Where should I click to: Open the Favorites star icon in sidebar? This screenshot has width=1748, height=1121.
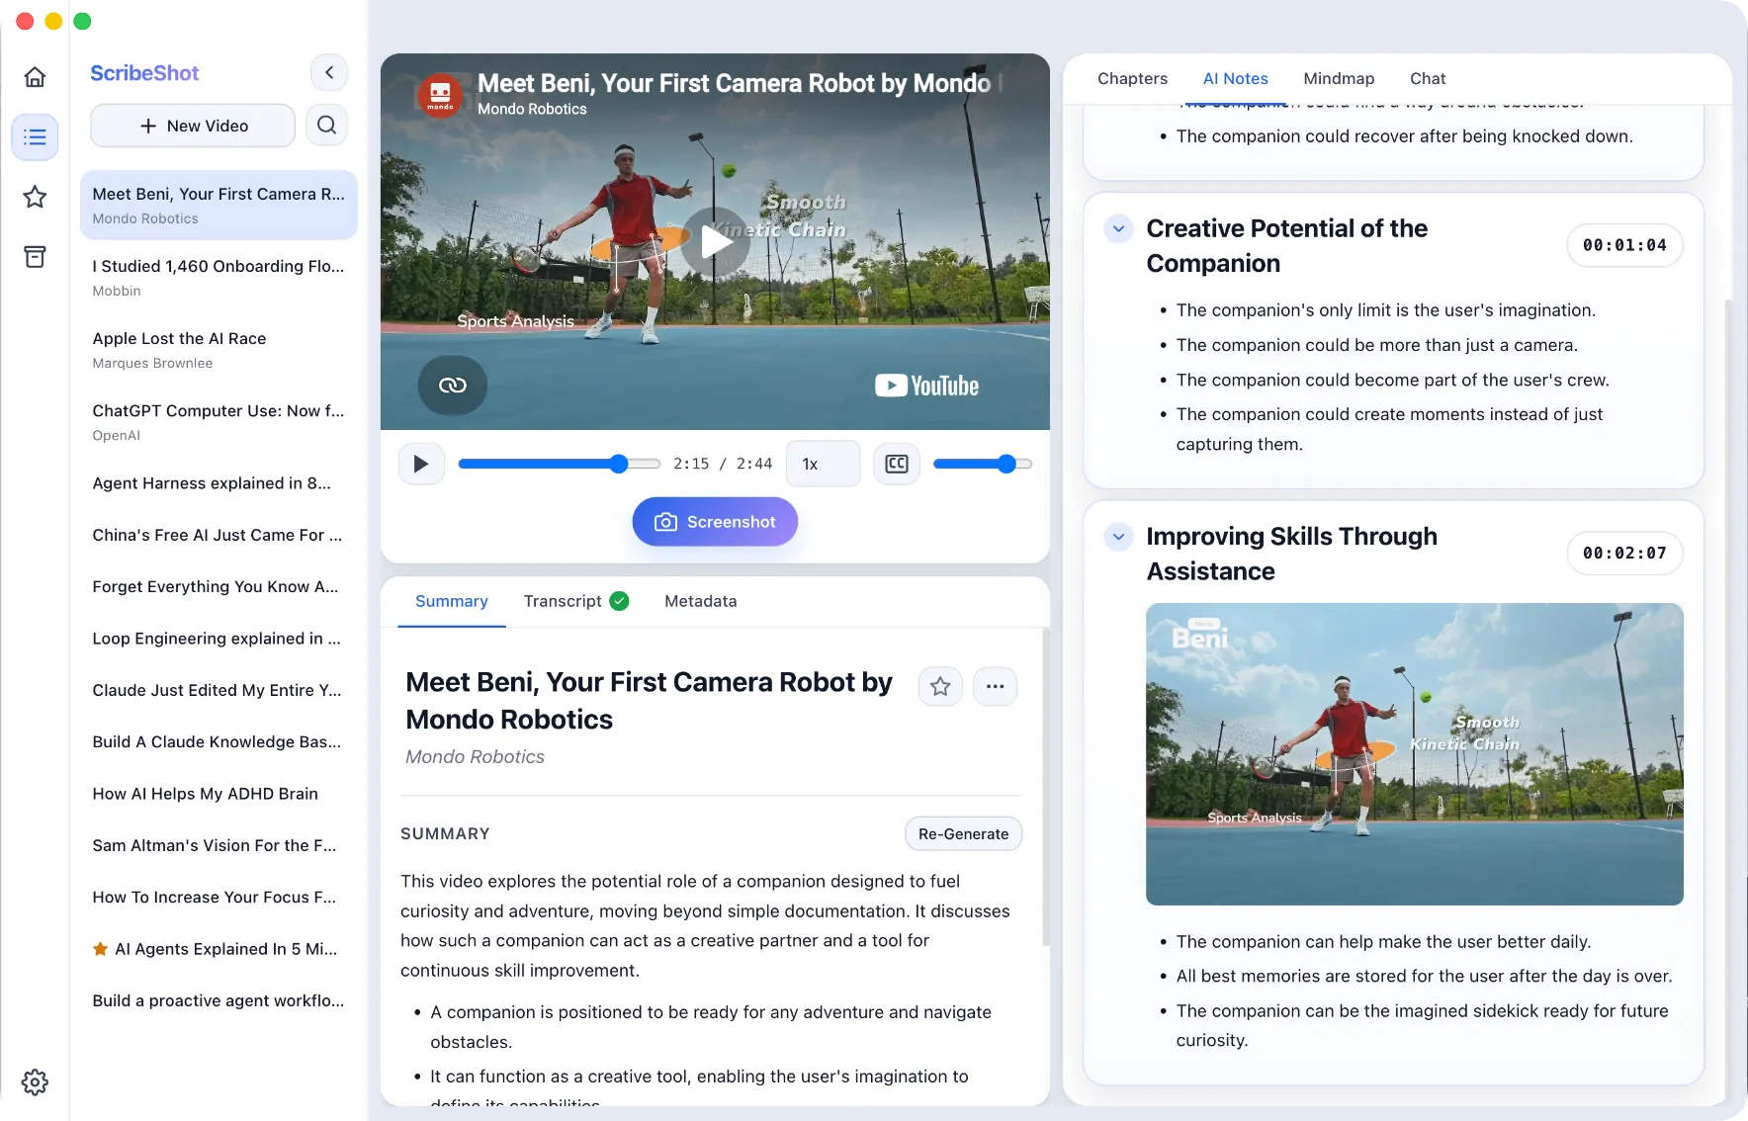click(35, 197)
